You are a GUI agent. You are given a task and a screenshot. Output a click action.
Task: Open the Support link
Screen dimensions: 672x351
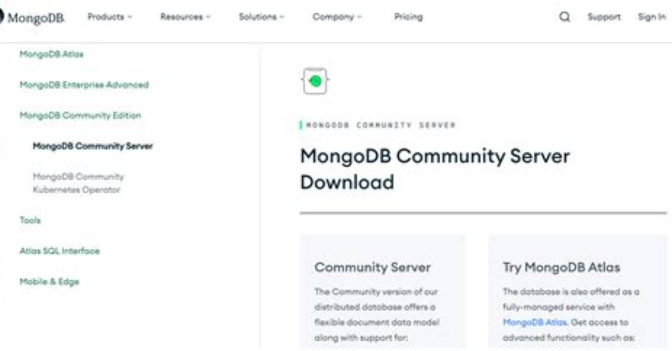point(604,17)
